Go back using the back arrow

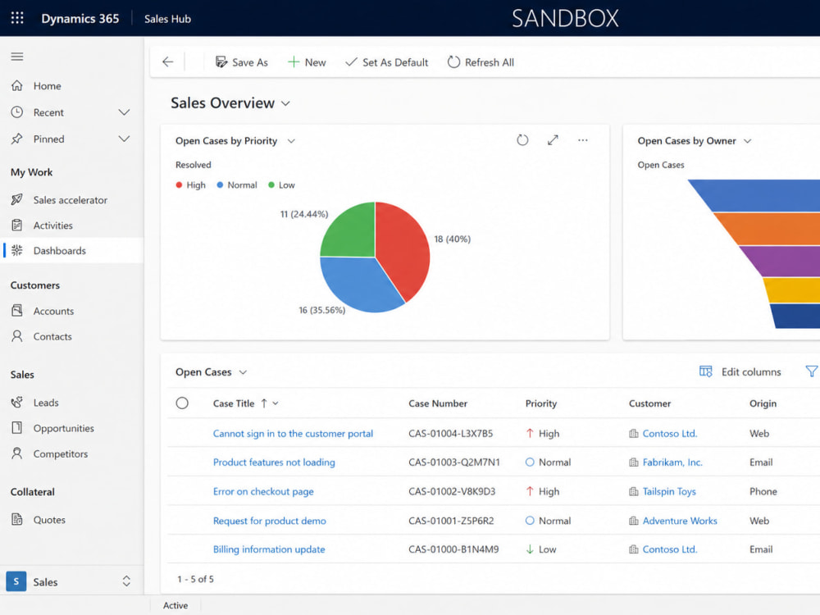coord(168,62)
